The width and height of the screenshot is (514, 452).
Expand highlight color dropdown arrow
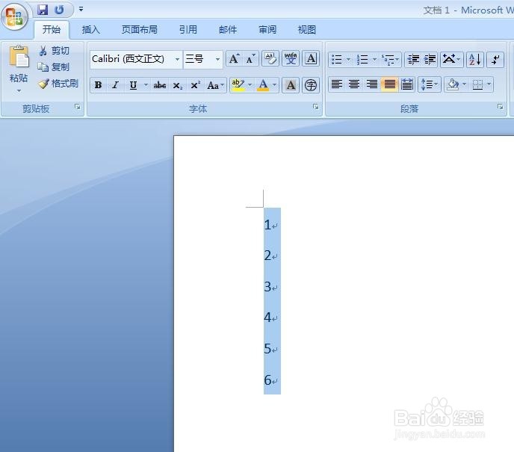(x=250, y=85)
